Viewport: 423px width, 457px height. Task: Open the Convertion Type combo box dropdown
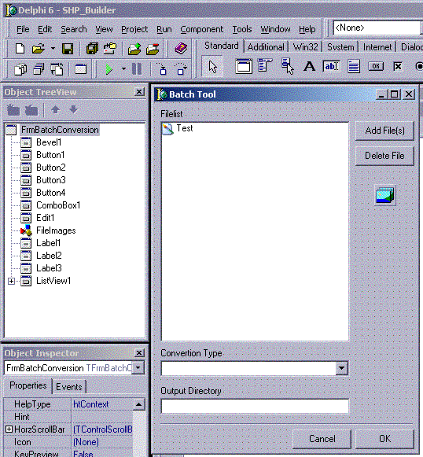(341, 368)
